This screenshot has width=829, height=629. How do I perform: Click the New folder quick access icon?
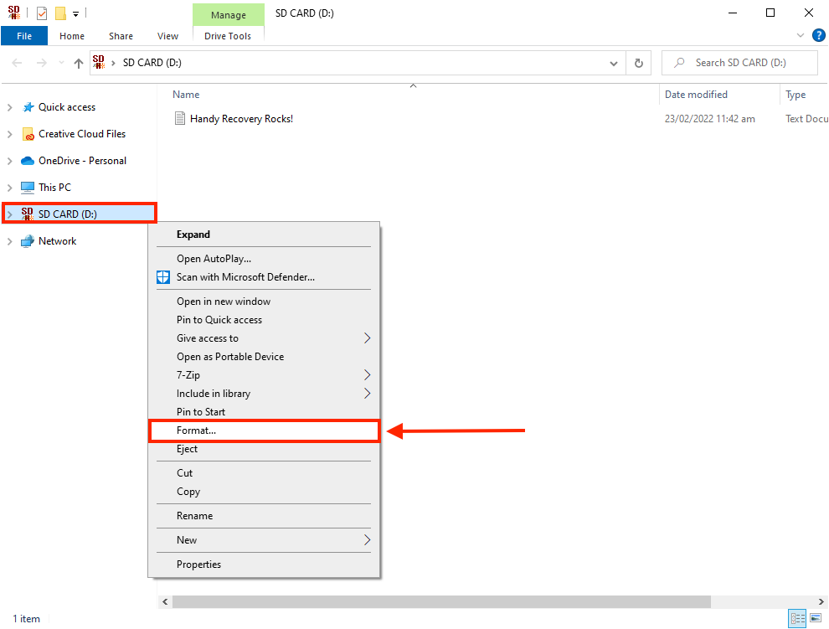(x=61, y=13)
